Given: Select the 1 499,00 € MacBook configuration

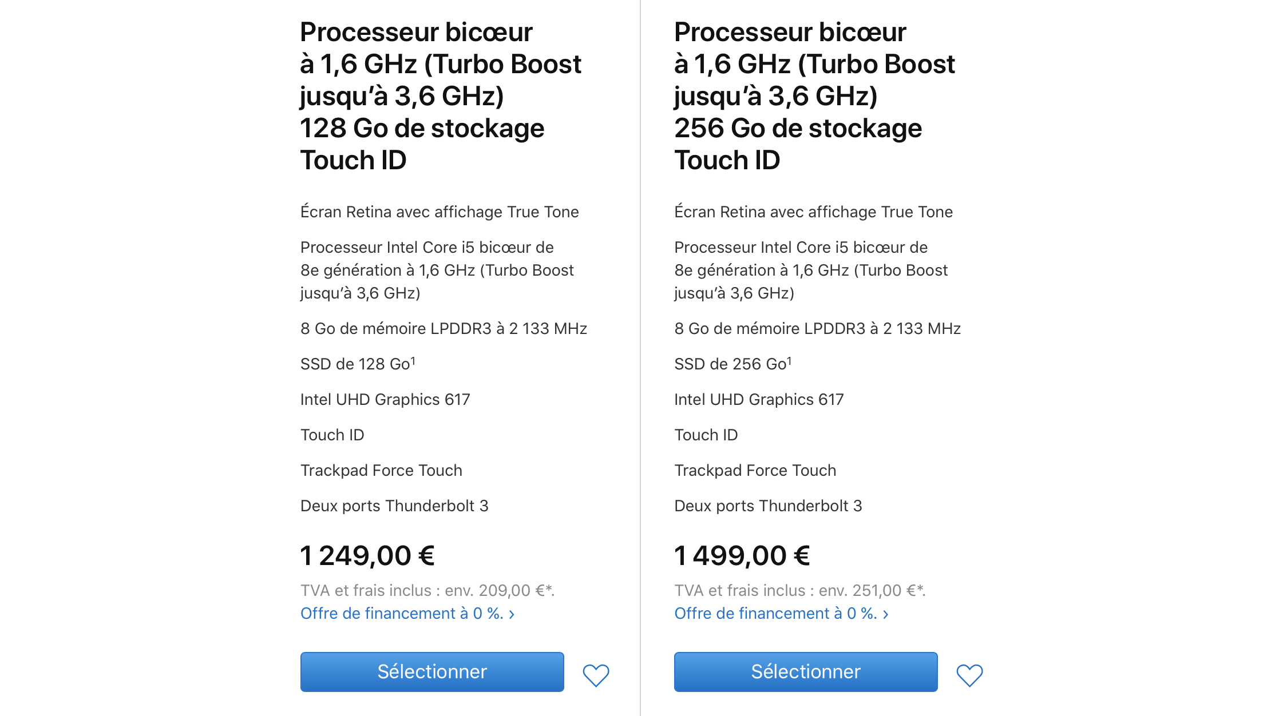Looking at the screenshot, I should click(806, 671).
